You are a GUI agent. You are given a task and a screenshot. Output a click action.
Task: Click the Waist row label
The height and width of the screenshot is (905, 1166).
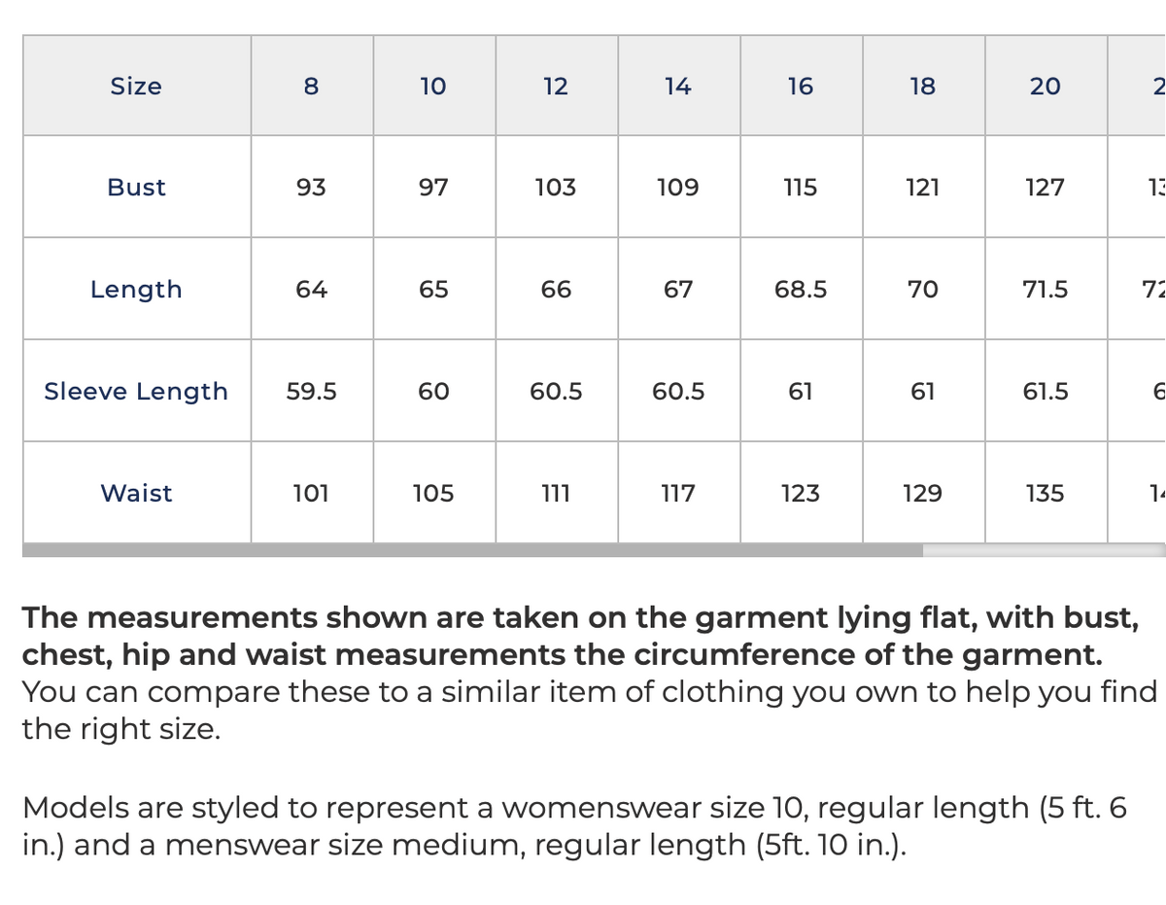(137, 493)
